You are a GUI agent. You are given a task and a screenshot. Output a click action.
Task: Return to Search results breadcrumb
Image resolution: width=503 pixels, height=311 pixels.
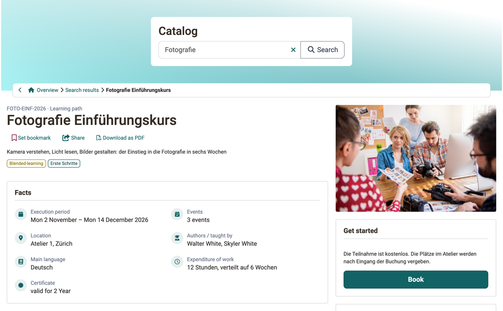click(82, 90)
